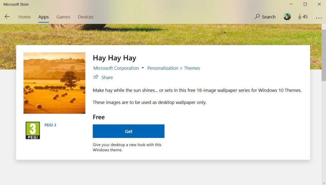
Task: Switch to the Home tab
Action: [24, 17]
